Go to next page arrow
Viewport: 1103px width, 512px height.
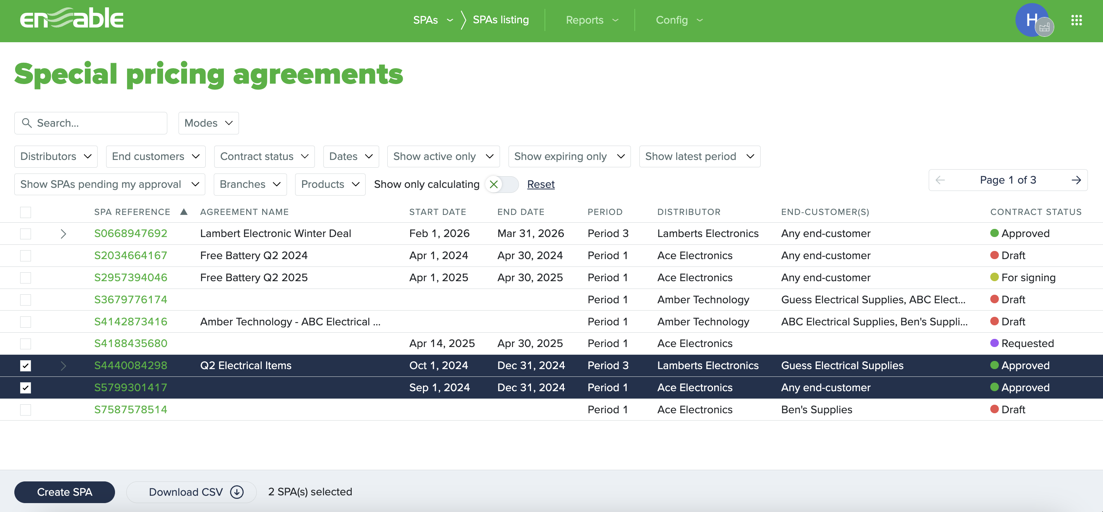coord(1076,180)
